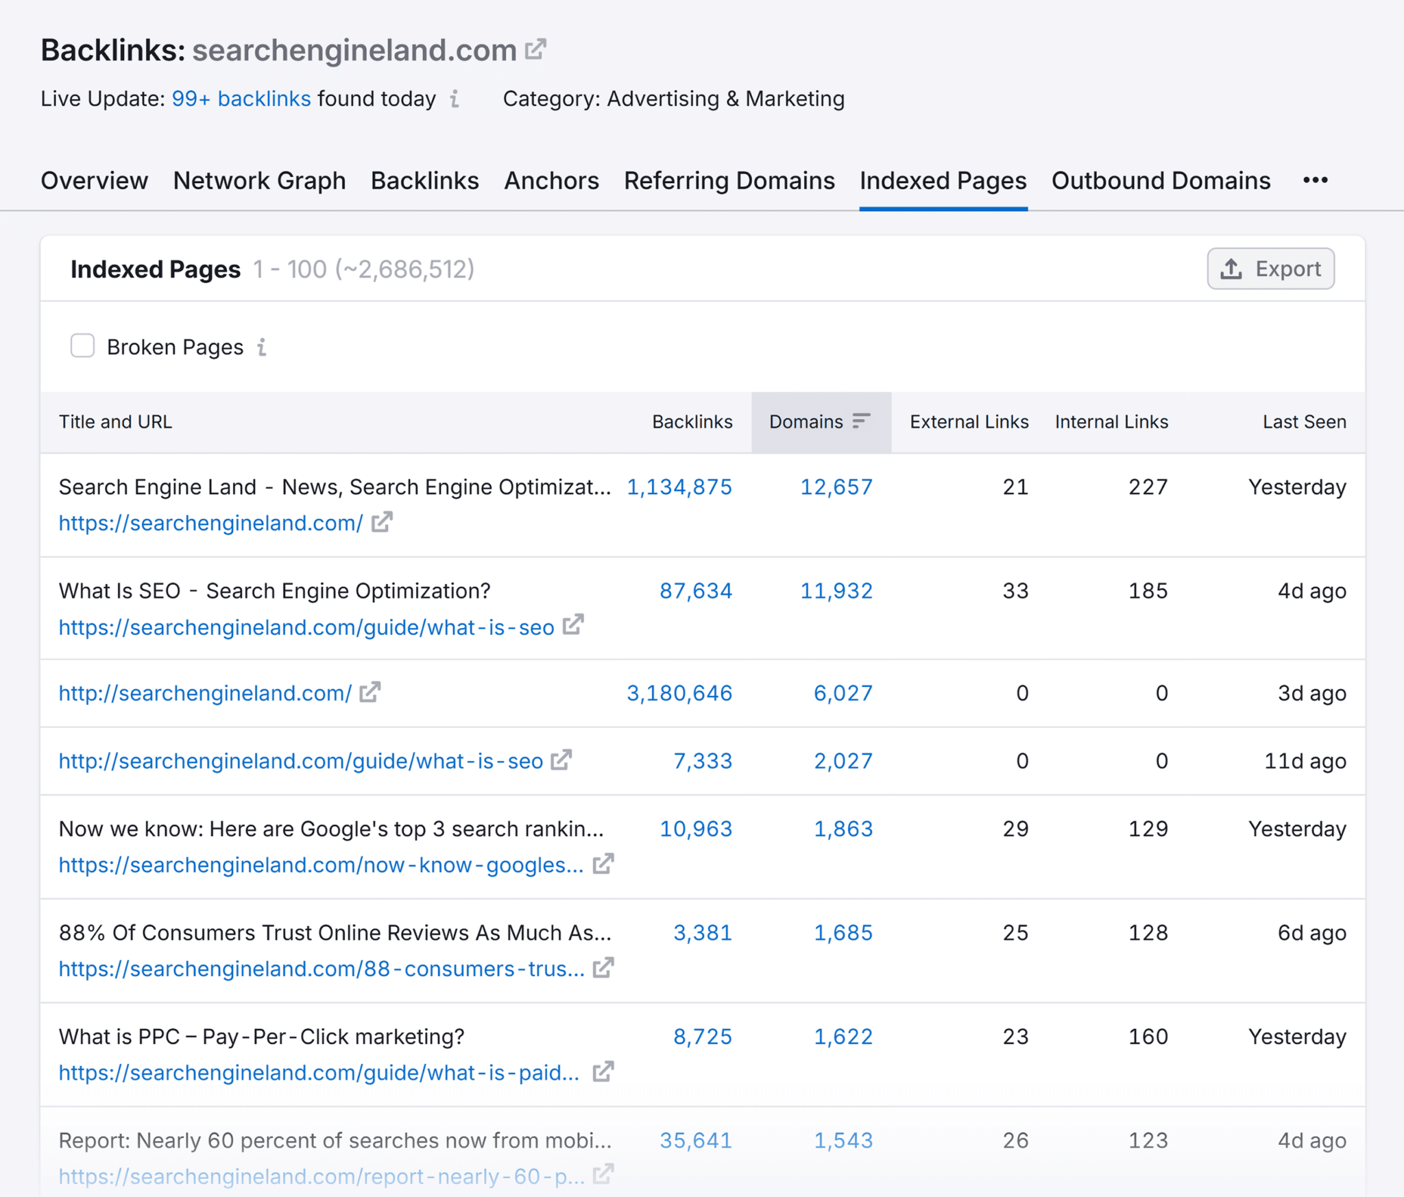Click domains count 11,932
1404x1197 pixels.
pyautogui.click(x=836, y=590)
